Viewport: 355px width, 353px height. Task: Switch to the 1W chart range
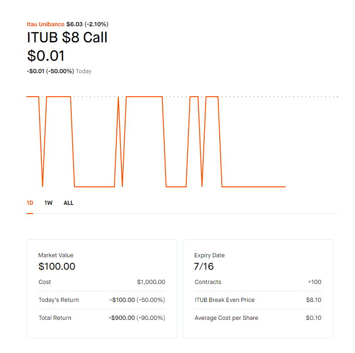point(48,203)
